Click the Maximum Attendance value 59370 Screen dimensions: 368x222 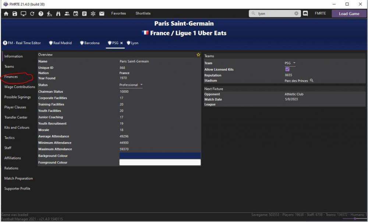coord(124,149)
